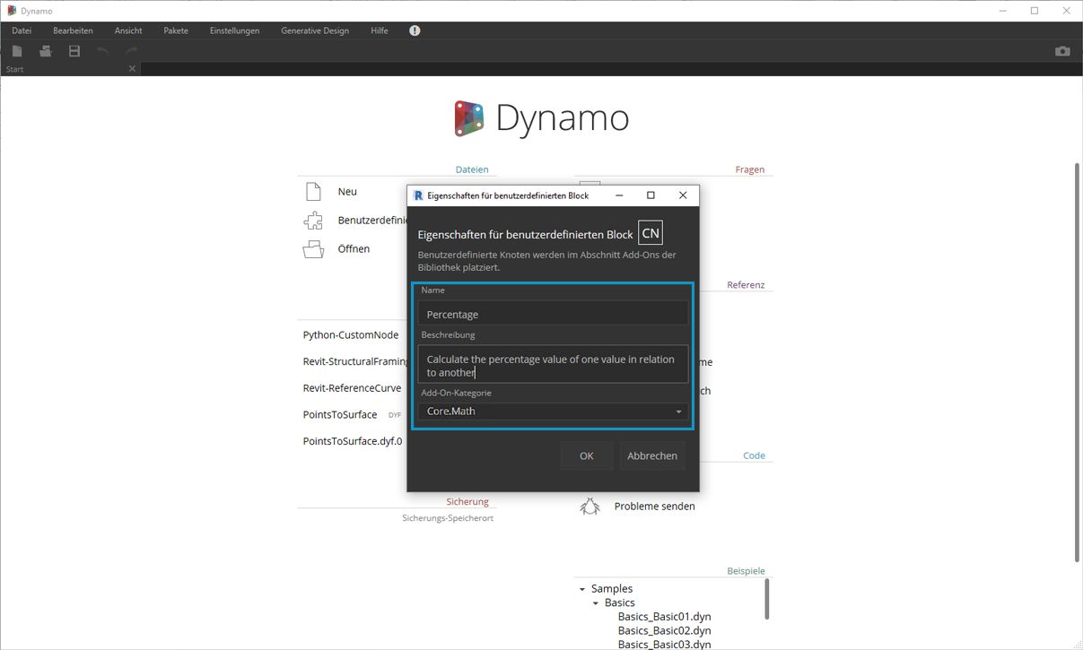The height and width of the screenshot is (650, 1083).
Task: Open the Hilfe menu
Action: 380,30
